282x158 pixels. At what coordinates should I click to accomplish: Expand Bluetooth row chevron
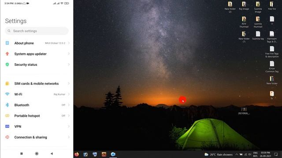click(69, 105)
